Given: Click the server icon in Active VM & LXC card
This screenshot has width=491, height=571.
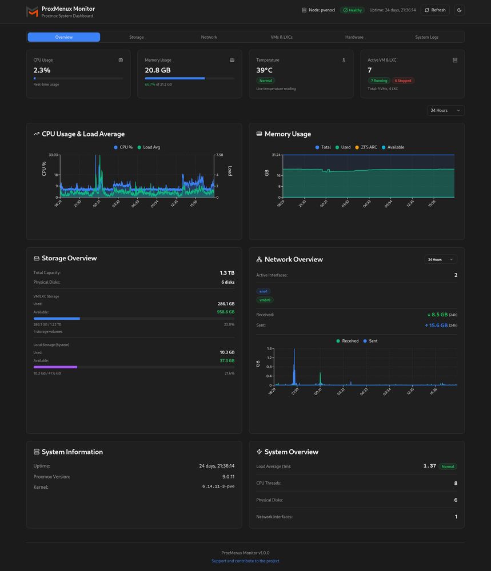Looking at the screenshot, I should pos(455,60).
